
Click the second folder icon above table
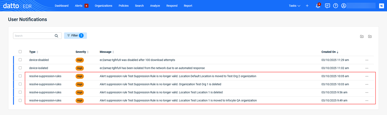pyautogui.click(x=370, y=36)
